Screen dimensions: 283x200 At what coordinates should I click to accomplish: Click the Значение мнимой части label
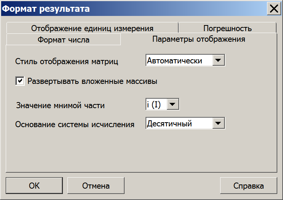61,105
